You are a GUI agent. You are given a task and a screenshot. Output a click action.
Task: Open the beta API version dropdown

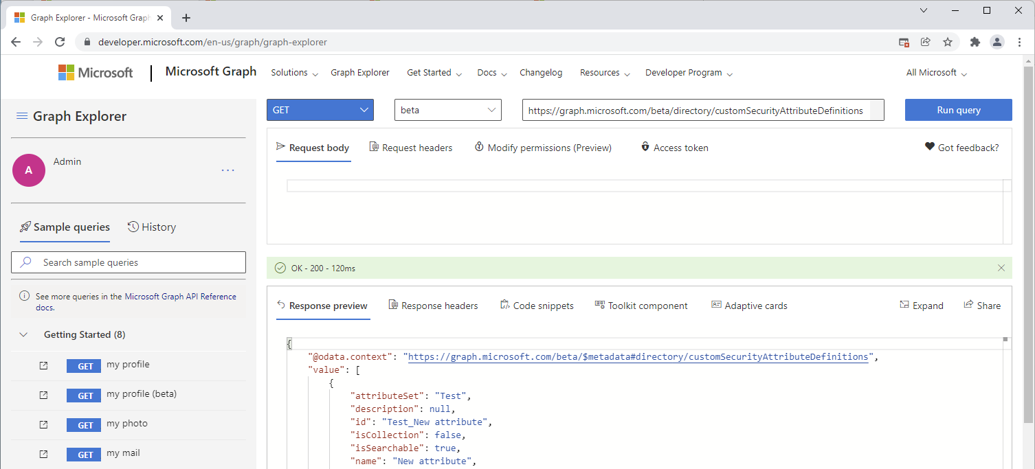pyautogui.click(x=447, y=110)
